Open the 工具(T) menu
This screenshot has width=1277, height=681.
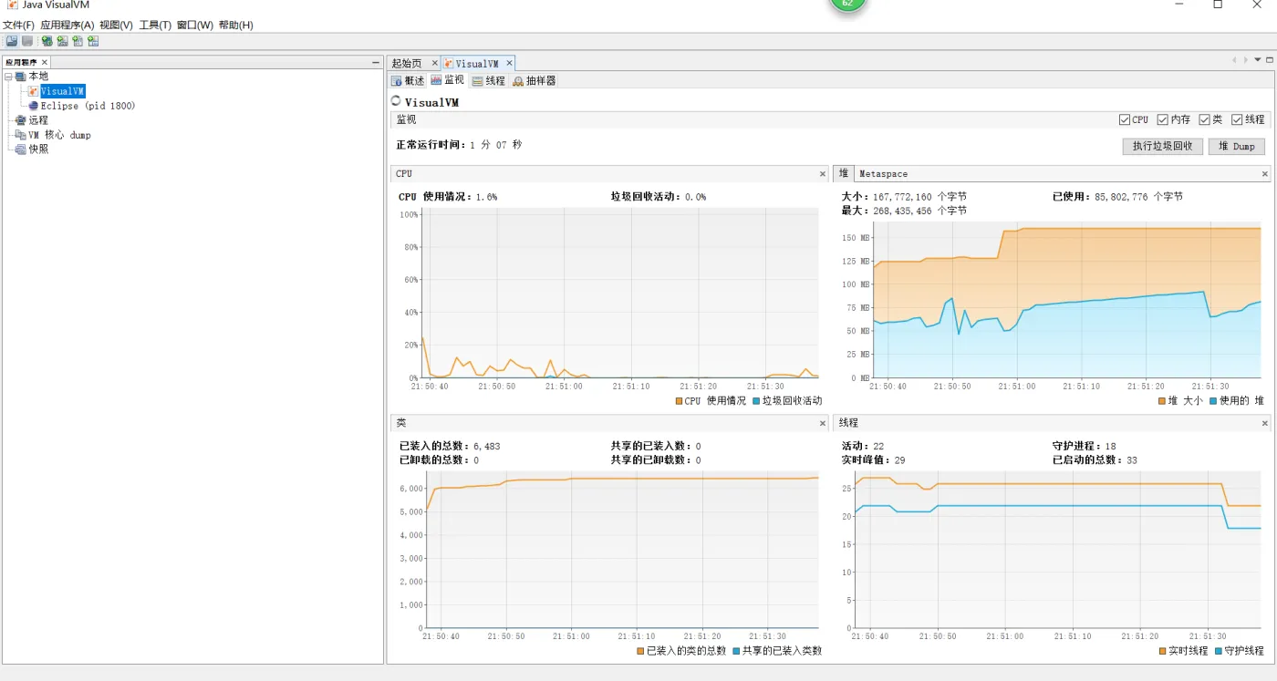[154, 26]
